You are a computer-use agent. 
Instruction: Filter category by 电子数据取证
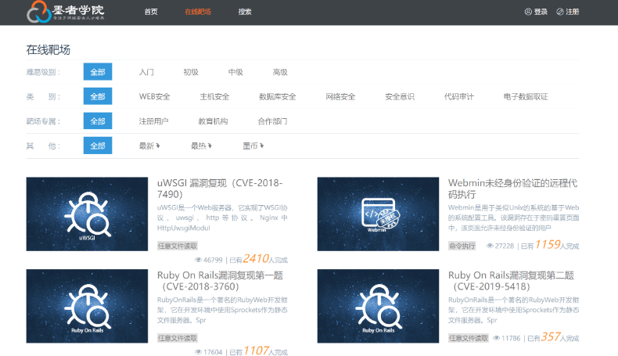pyautogui.click(x=526, y=96)
